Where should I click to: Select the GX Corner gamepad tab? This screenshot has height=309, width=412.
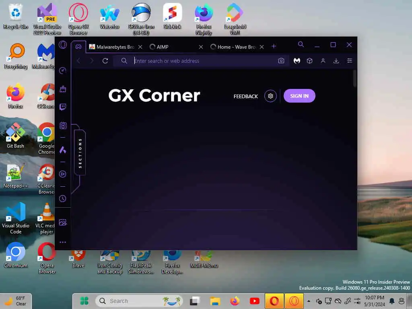[78, 47]
